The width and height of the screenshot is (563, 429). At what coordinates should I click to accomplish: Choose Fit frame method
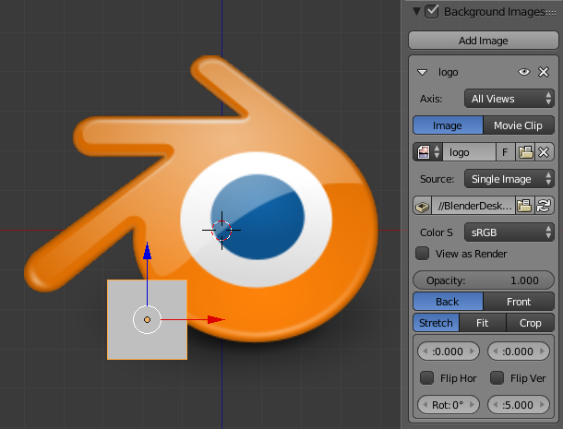482,323
